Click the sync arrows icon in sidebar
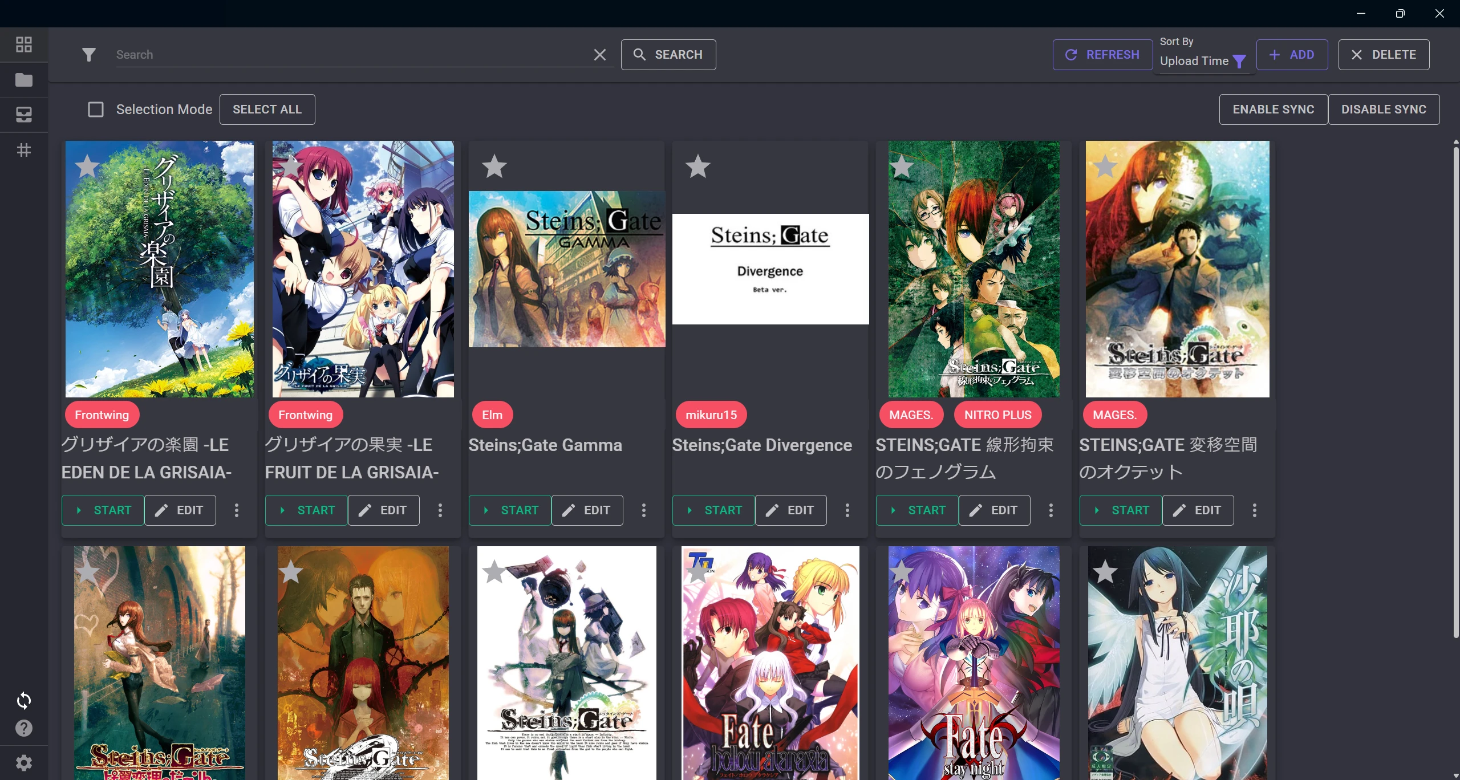The width and height of the screenshot is (1460, 780). point(24,701)
